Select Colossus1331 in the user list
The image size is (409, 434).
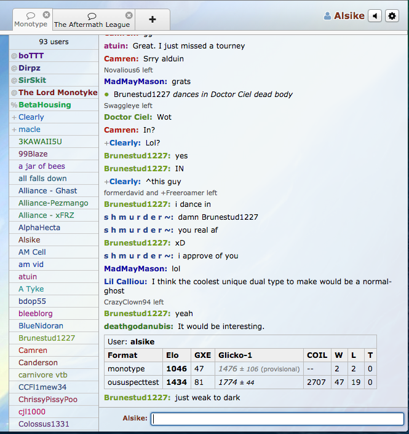[54, 424]
